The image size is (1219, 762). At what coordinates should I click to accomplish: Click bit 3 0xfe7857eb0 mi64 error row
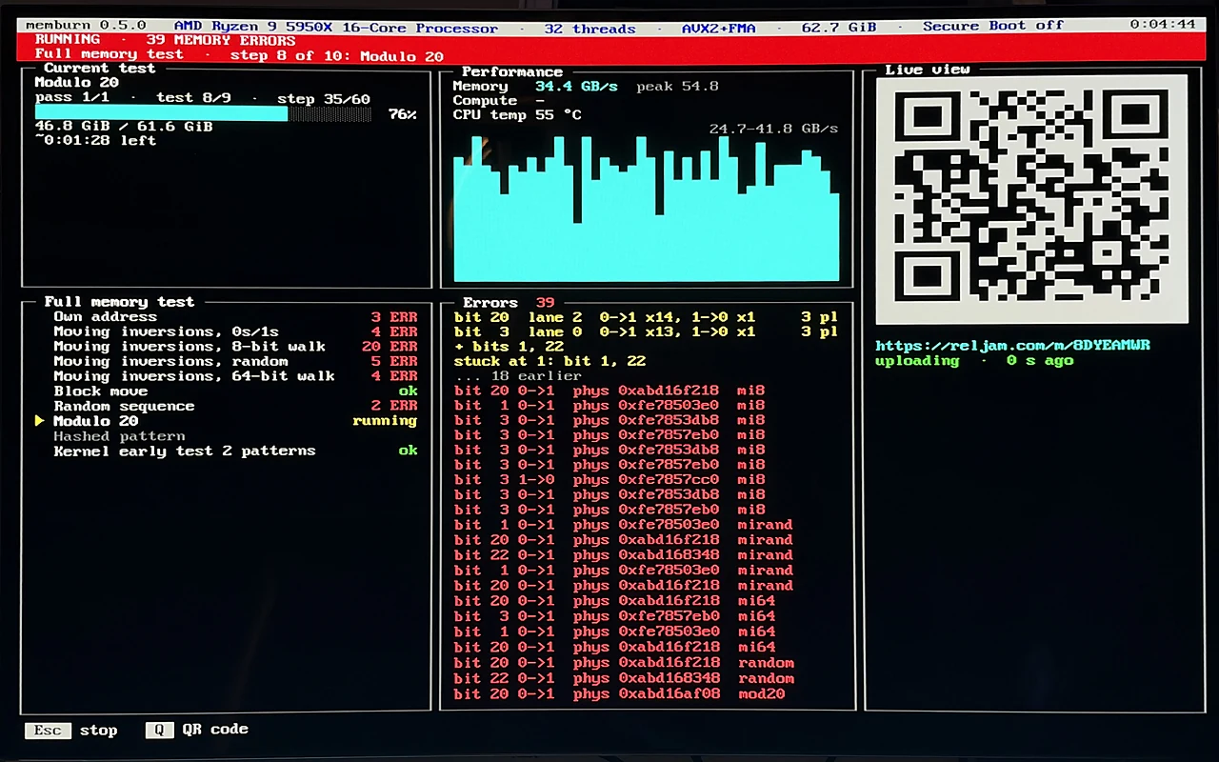point(614,616)
